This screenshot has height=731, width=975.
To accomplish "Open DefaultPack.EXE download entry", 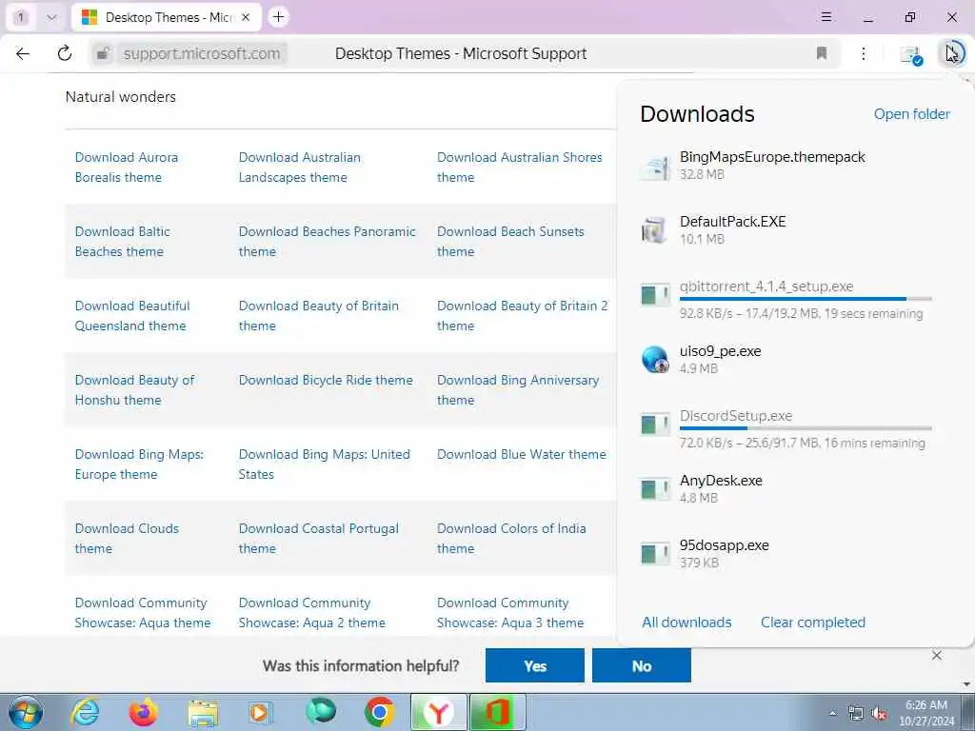I will click(795, 230).
